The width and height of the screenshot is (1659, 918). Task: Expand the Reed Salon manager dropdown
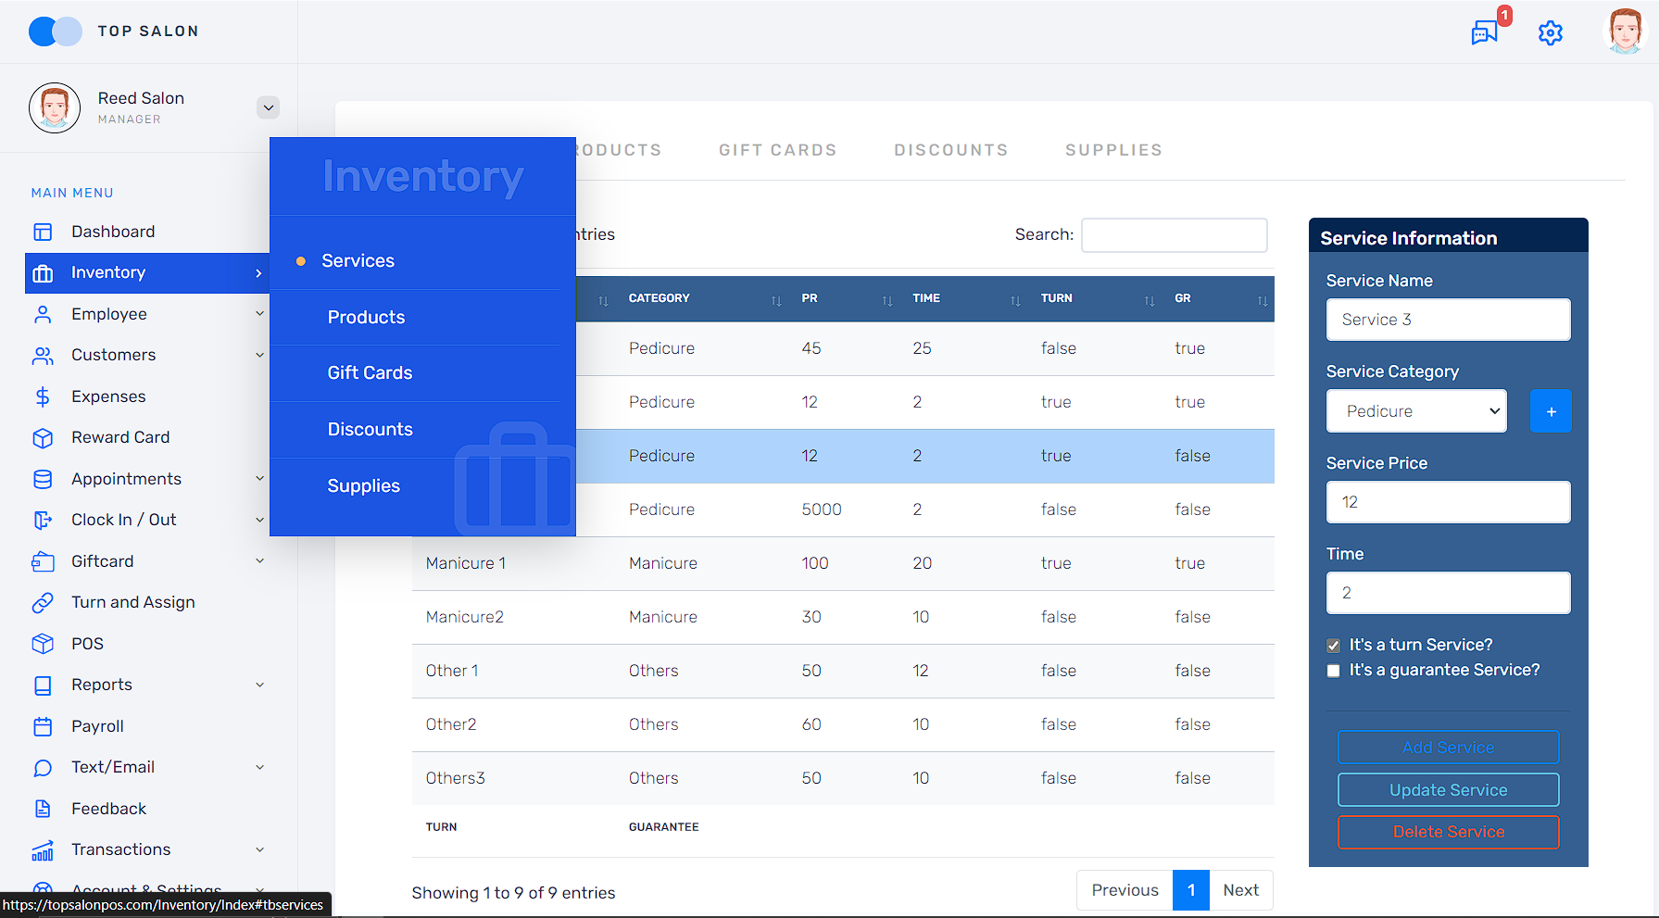pos(268,107)
